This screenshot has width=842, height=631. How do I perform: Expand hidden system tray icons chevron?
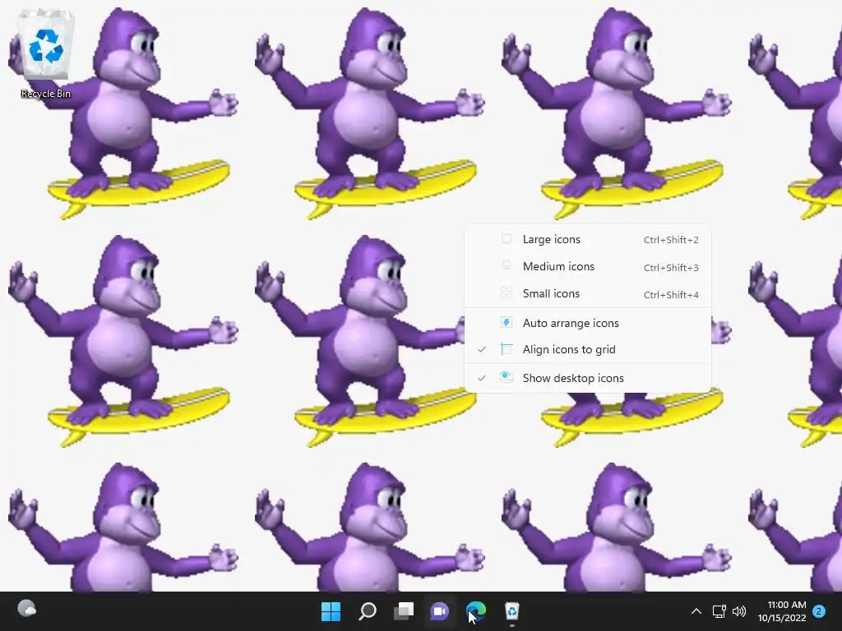click(696, 611)
